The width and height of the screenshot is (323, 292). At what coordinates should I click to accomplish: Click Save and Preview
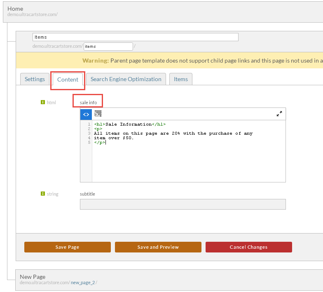[158, 247]
